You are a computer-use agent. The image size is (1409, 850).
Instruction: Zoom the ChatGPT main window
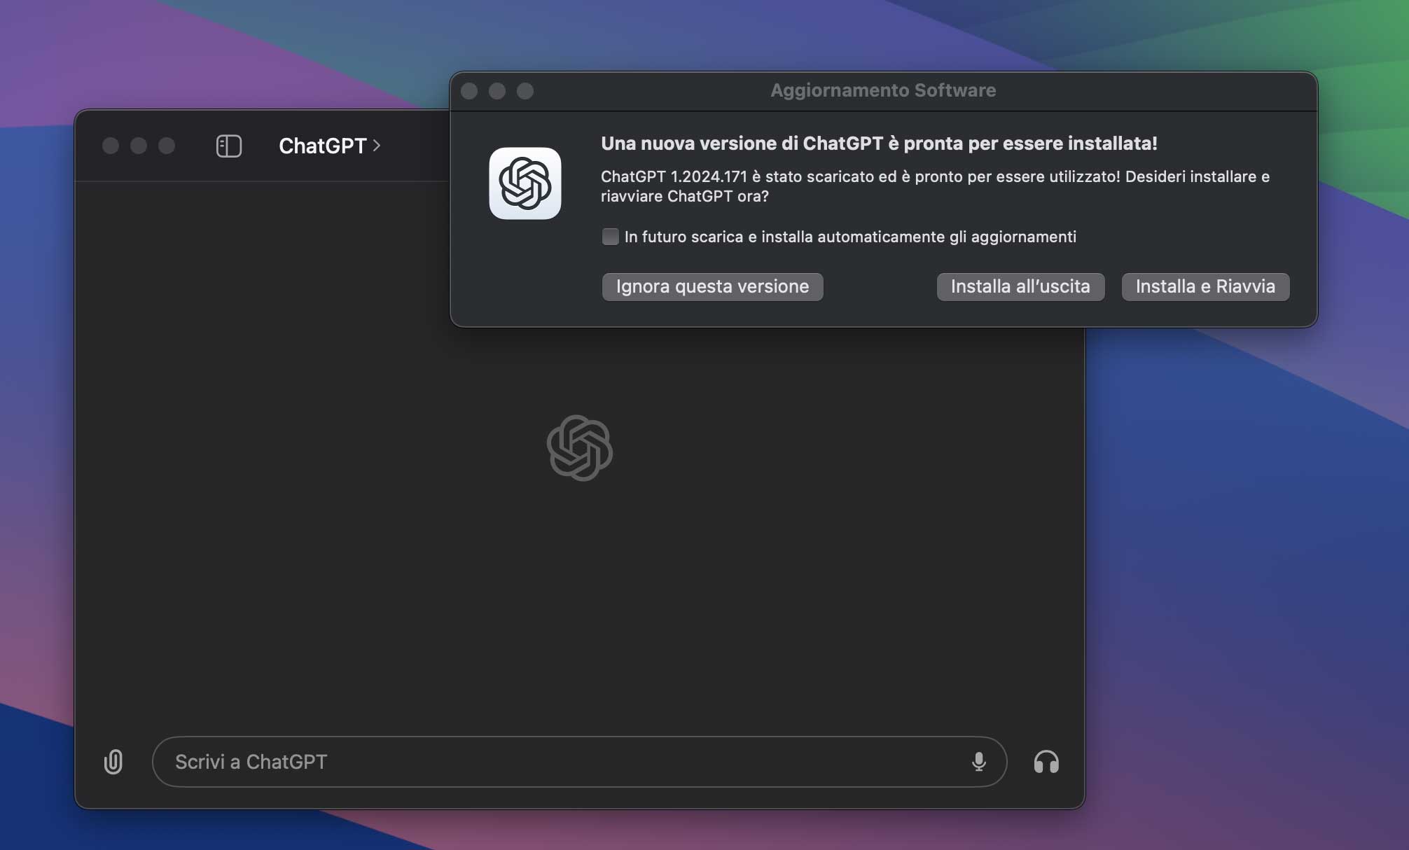[x=167, y=146]
